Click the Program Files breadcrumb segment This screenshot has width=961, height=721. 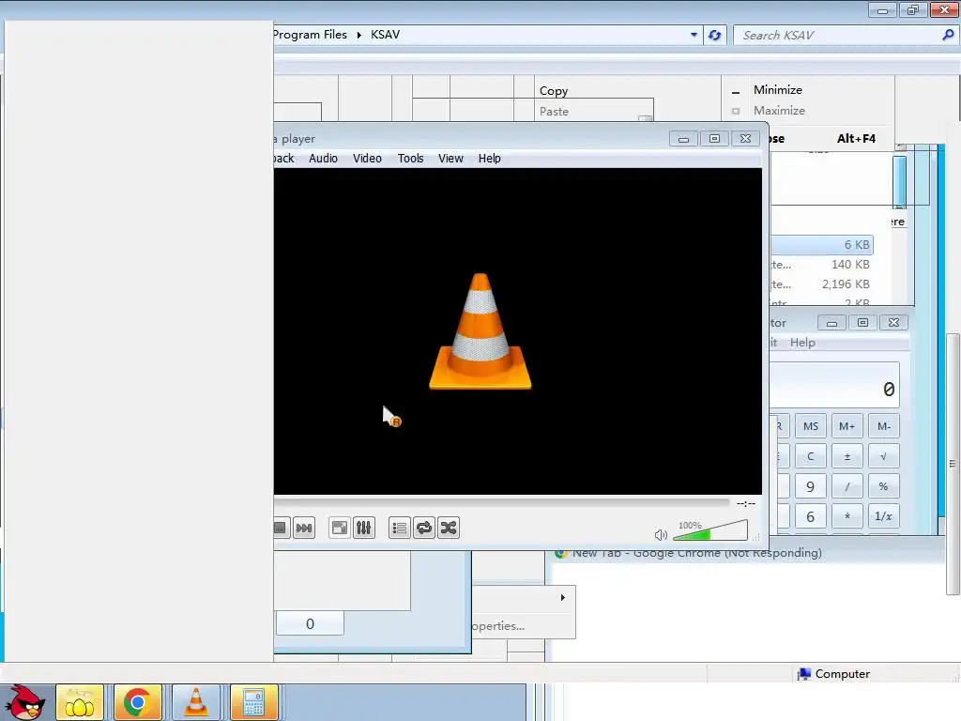click(310, 35)
